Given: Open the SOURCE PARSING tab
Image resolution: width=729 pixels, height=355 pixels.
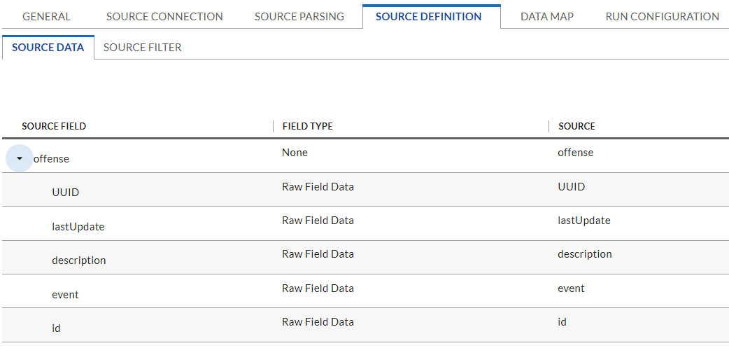Looking at the screenshot, I should point(299,17).
